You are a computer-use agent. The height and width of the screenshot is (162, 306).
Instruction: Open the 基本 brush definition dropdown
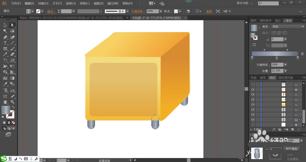tap(127, 11)
